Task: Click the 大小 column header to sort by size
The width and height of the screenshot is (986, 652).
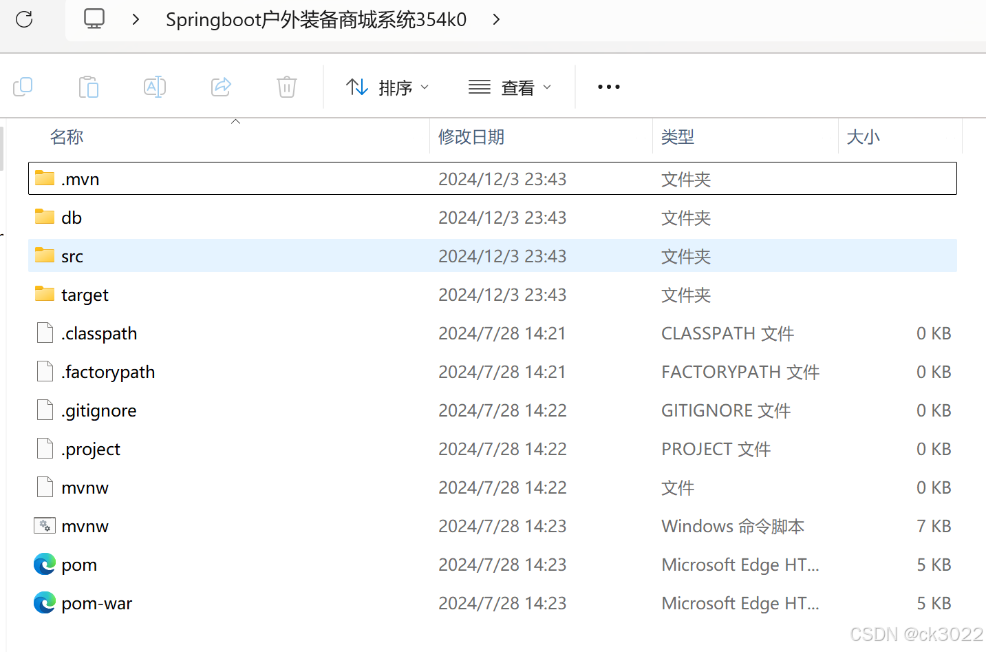Action: tap(864, 137)
